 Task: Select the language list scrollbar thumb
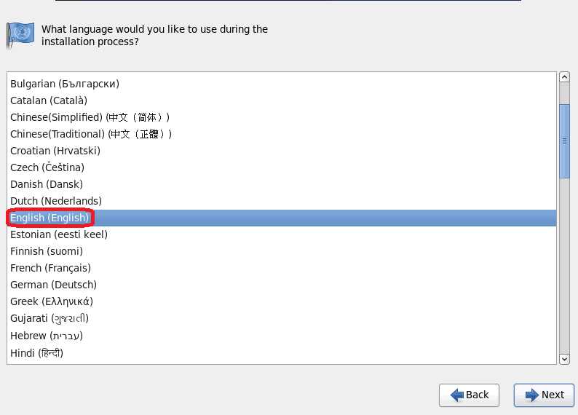(564, 141)
